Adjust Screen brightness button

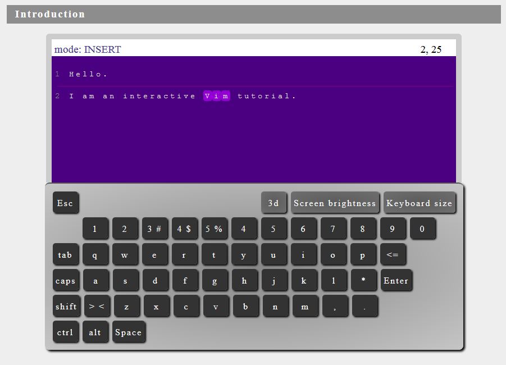(x=335, y=203)
